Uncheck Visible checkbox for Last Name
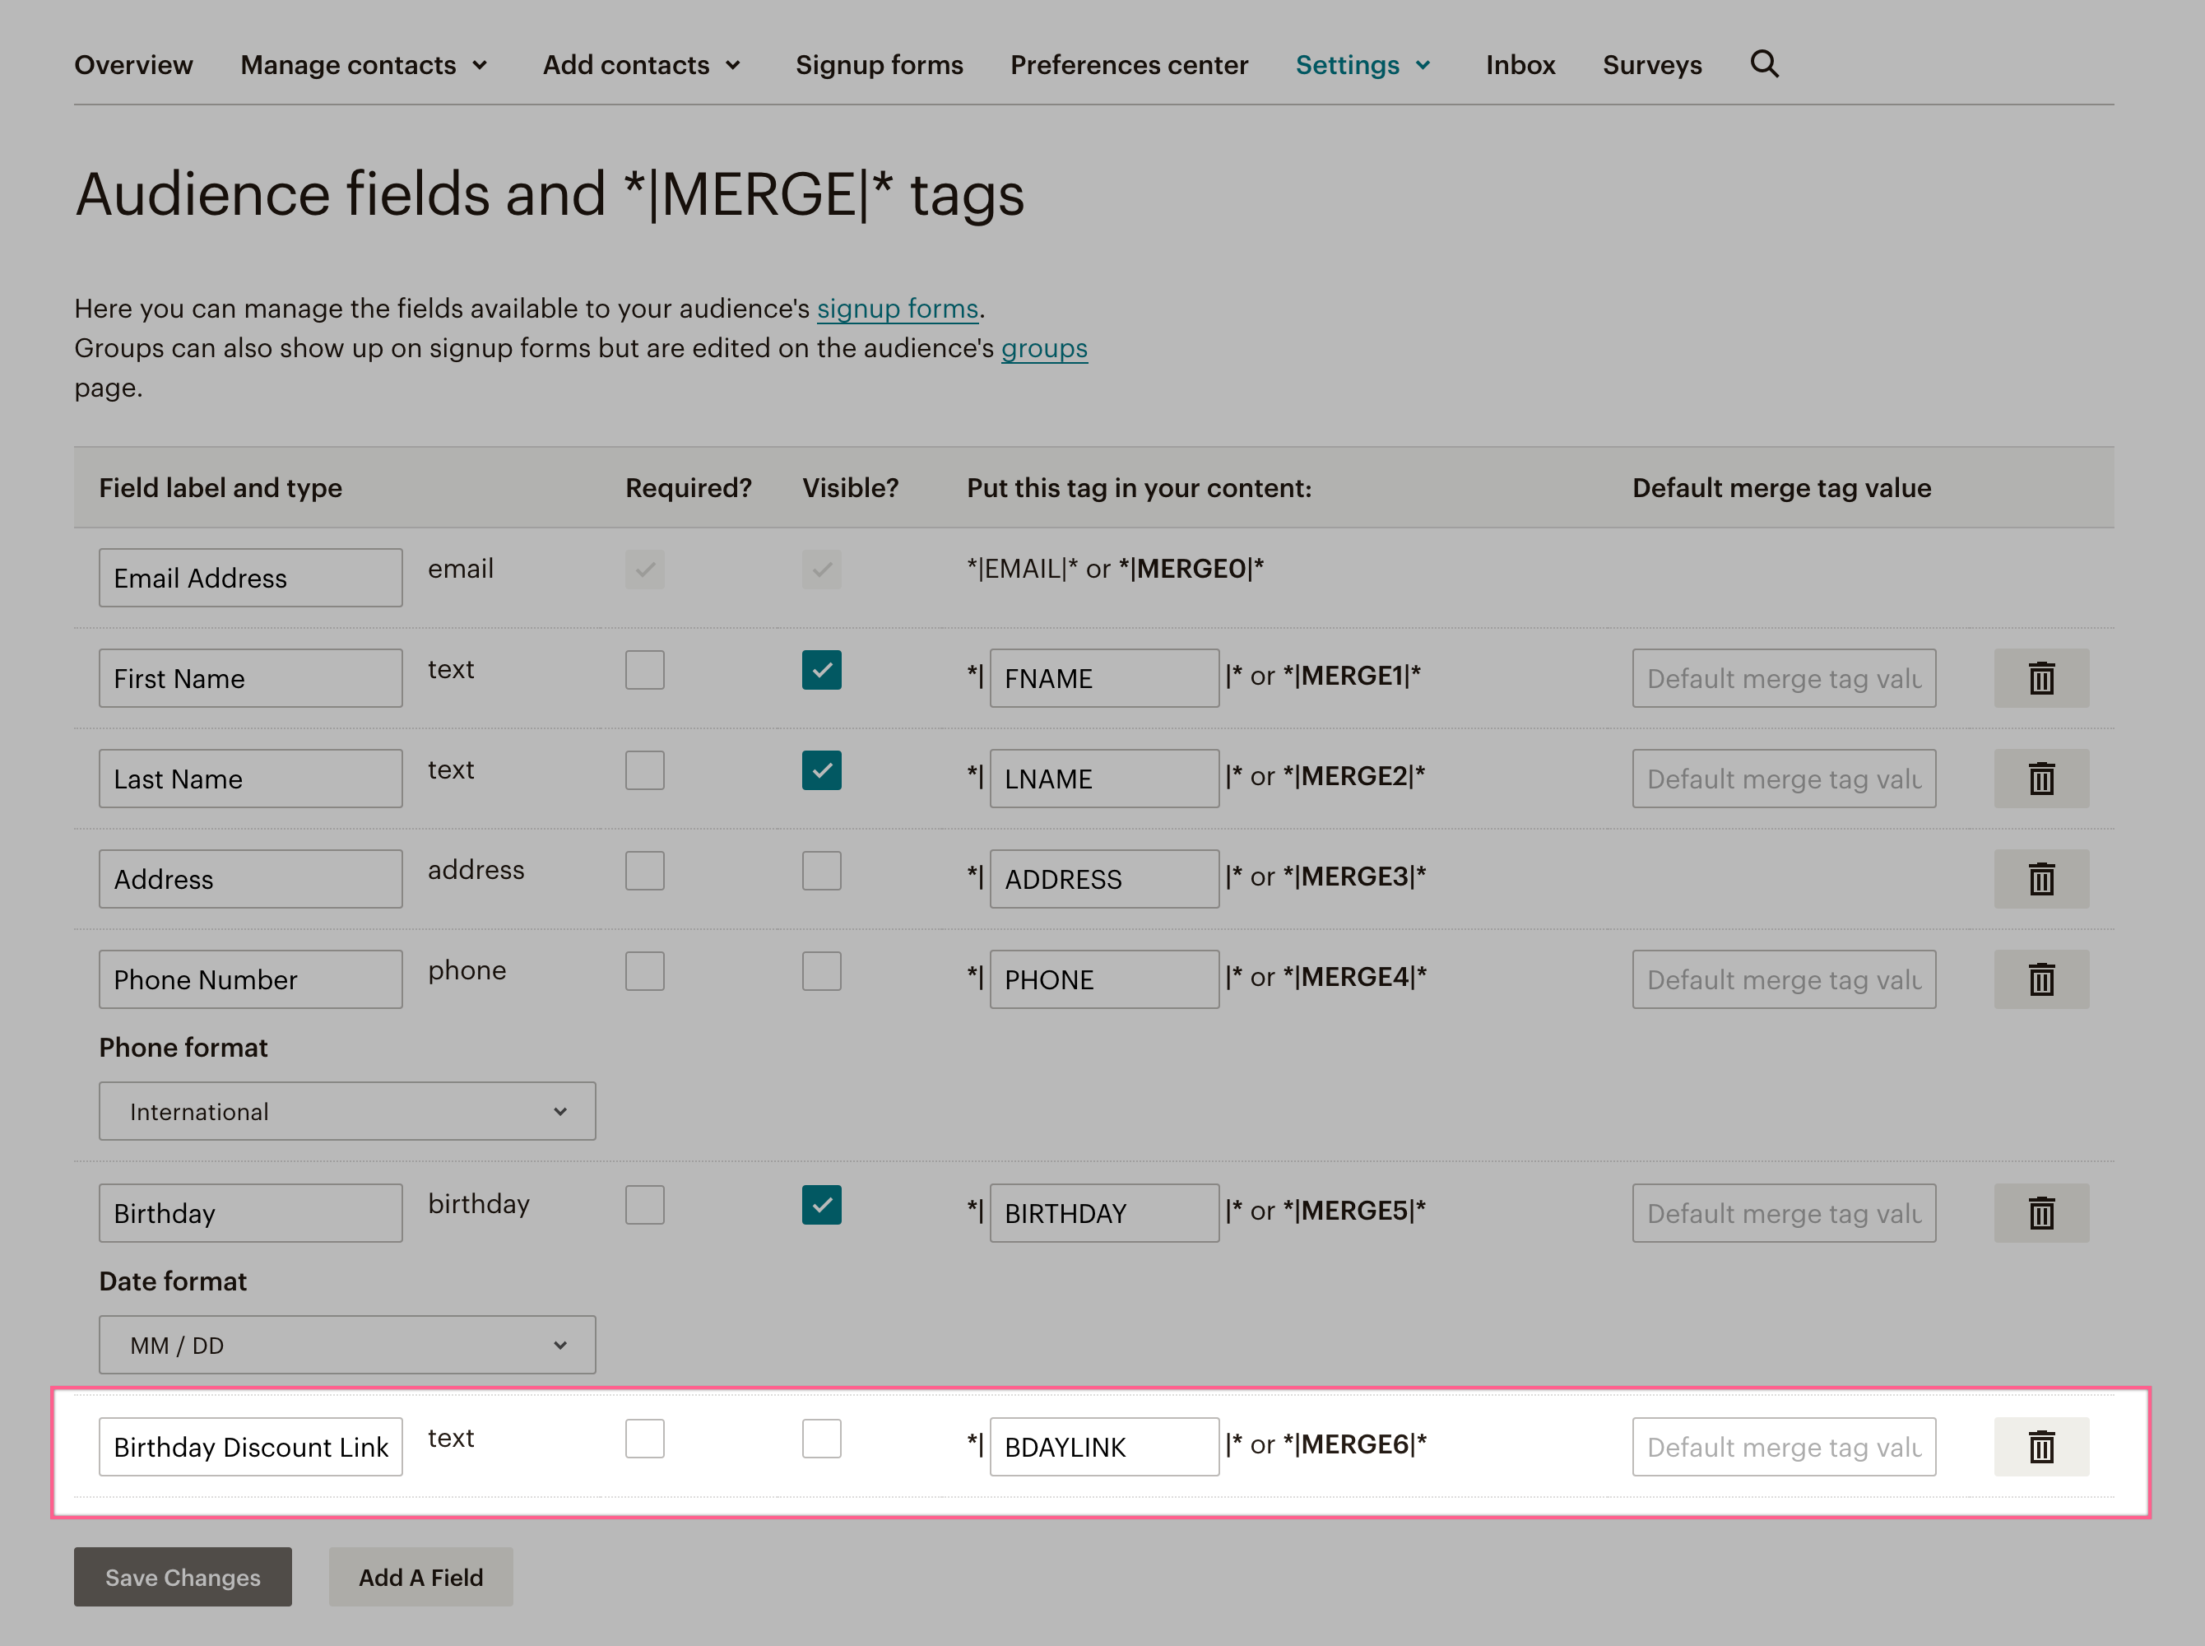Screen dimensions: 2205x1646 click(x=822, y=771)
